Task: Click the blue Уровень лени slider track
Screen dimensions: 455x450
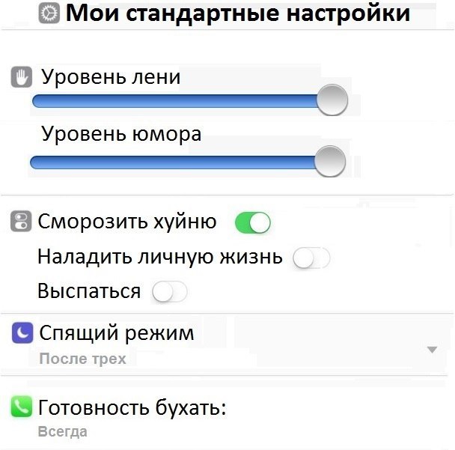Action: tap(172, 100)
